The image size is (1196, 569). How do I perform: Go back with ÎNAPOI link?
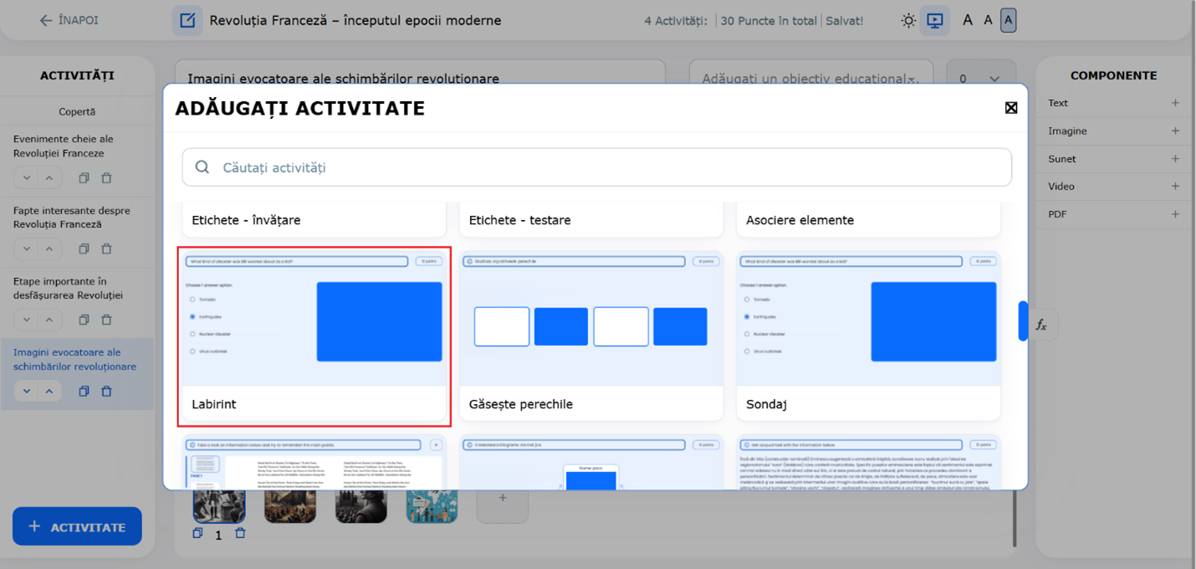69,20
